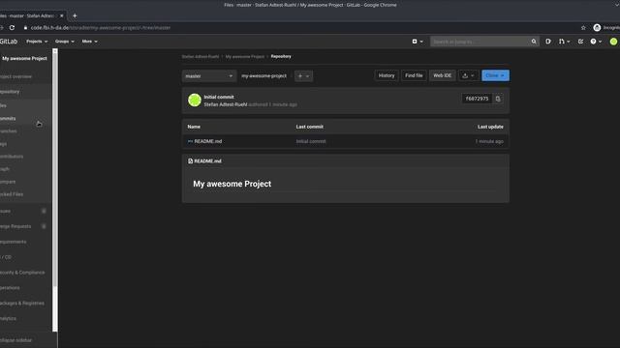Click the search magnifier icon
Viewport: 620px width, 348px height.
coord(534,42)
